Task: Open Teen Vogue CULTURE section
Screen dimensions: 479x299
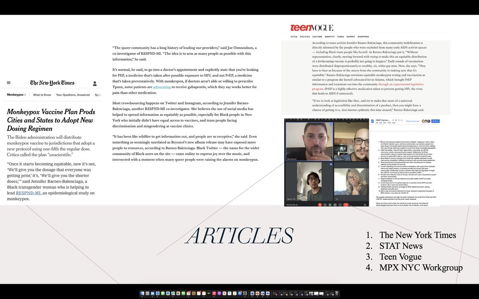Action: [317, 37]
